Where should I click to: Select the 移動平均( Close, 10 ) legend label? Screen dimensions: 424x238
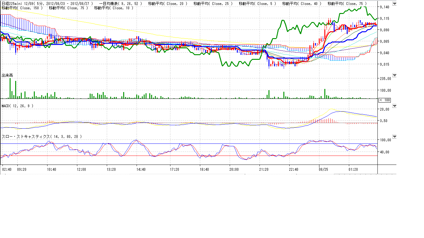click(x=114, y=8)
